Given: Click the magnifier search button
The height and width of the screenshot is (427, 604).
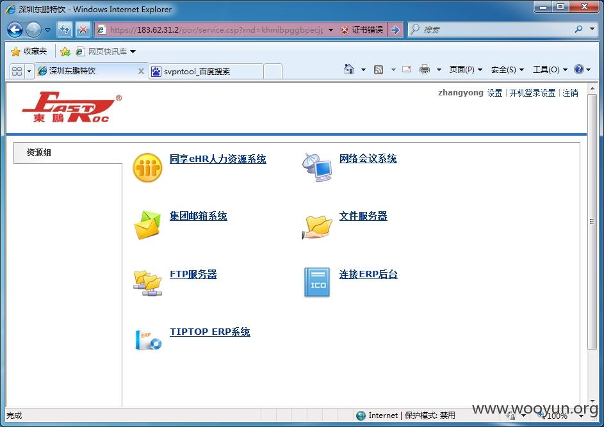Looking at the screenshot, I should (x=578, y=29).
